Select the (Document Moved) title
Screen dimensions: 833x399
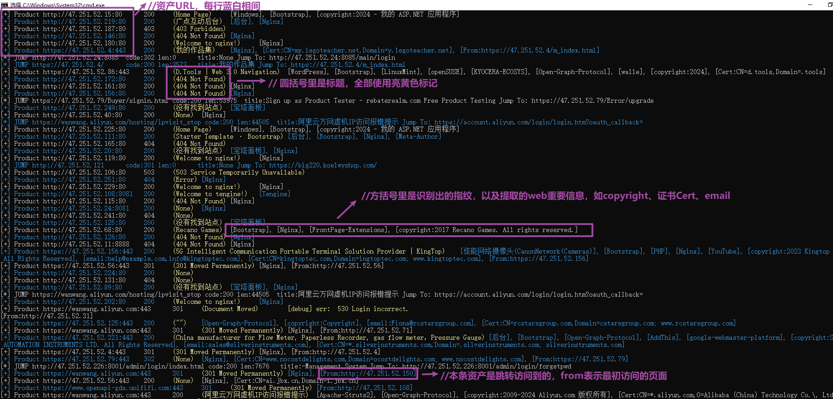point(230,309)
